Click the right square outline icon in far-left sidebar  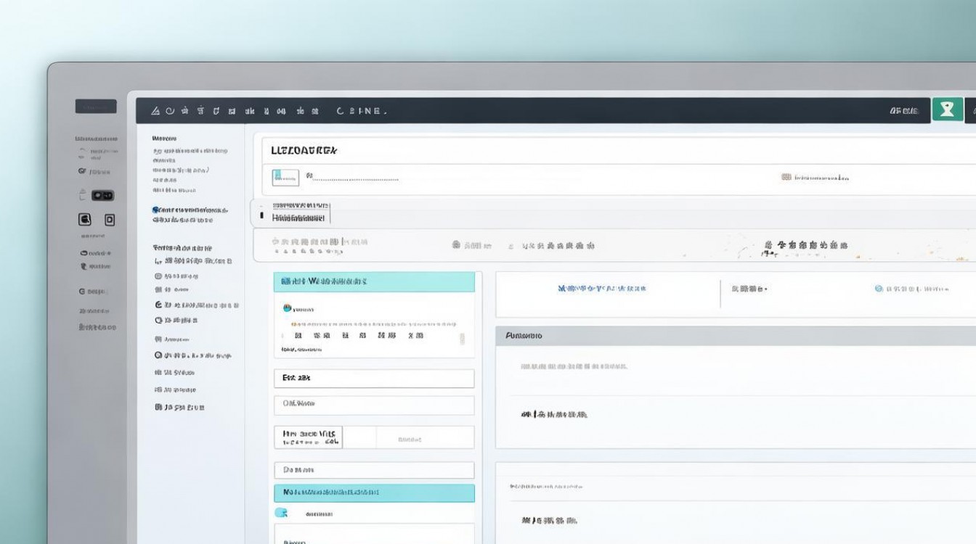coord(110,219)
